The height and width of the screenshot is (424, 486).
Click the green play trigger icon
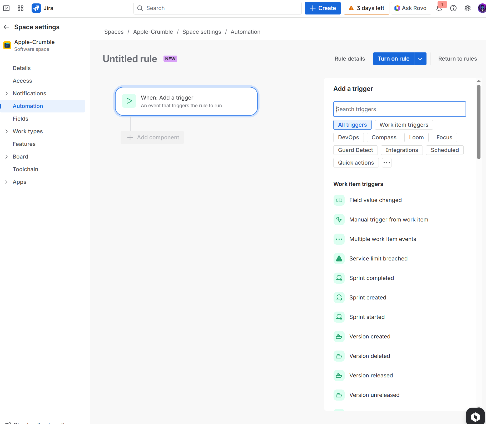point(129,101)
